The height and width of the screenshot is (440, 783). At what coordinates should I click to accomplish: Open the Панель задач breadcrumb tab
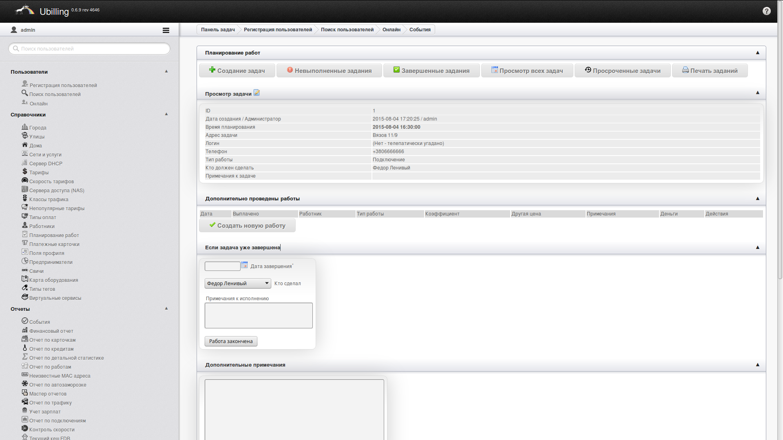click(x=218, y=29)
